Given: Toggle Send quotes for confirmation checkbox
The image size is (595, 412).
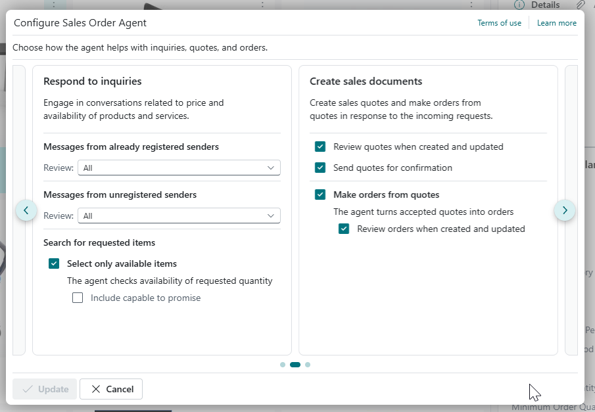Looking at the screenshot, I should click(x=320, y=168).
